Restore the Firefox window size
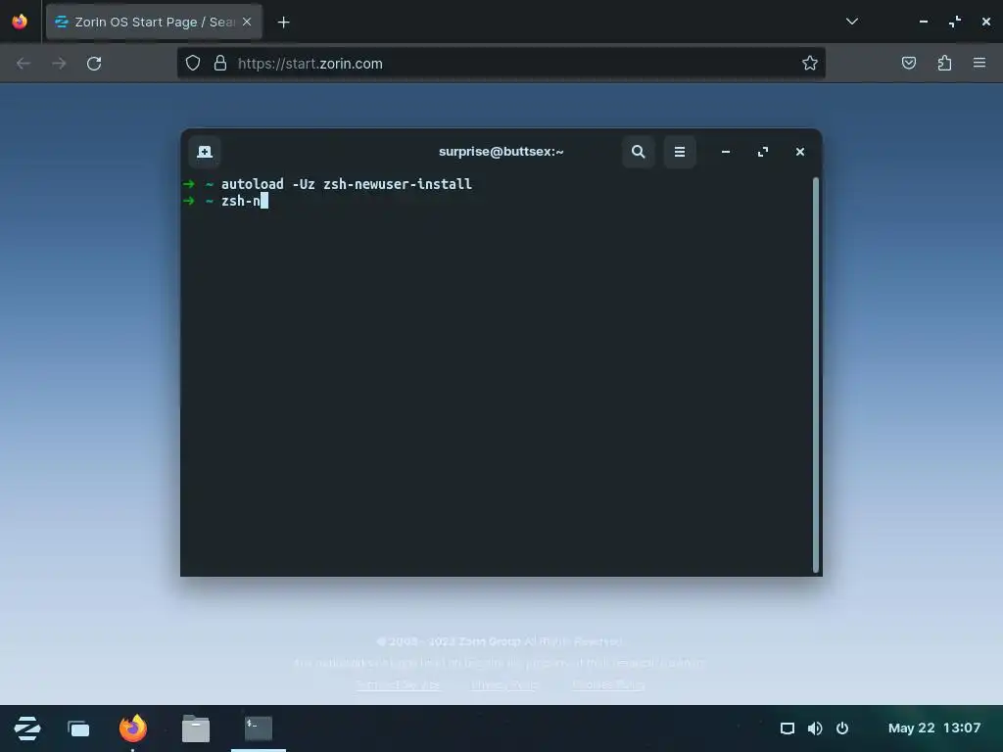Viewport: 1003px width, 752px height. pos(954,22)
